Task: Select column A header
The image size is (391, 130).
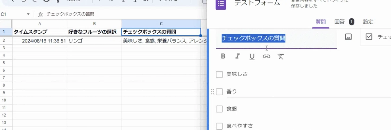Action: [x=39, y=24]
